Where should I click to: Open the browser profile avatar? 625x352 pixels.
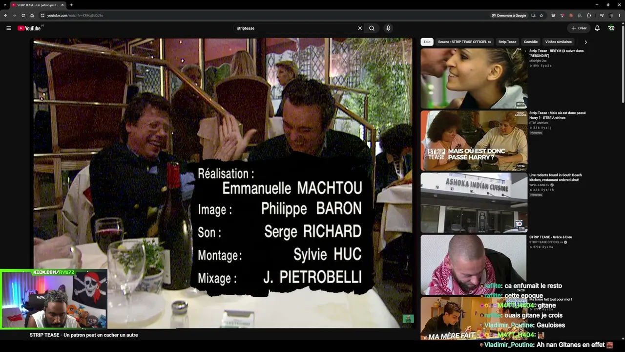[611, 15]
